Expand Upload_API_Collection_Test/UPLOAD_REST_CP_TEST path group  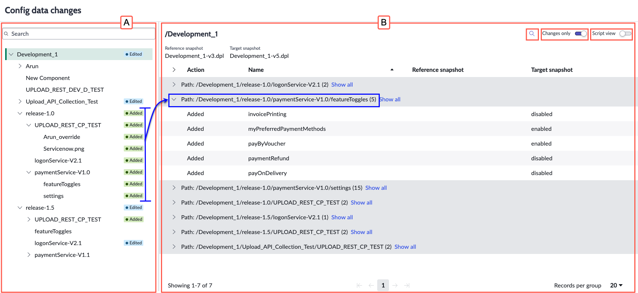(174, 247)
